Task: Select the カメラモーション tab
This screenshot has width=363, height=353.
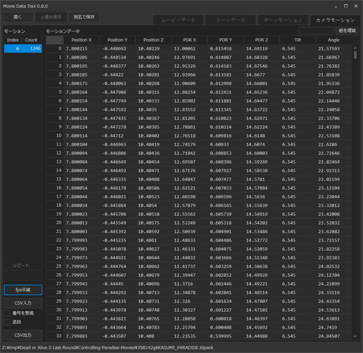Action: point(335,20)
